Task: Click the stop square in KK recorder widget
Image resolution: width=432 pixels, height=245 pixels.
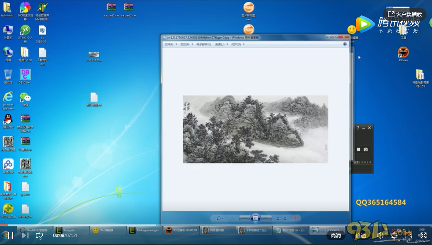Action: point(358,149)
